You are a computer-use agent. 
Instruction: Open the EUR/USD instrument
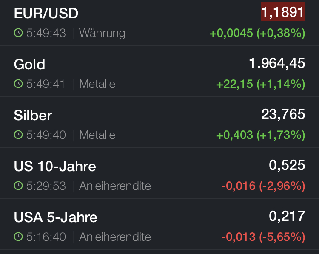click(x=46, y=14)
